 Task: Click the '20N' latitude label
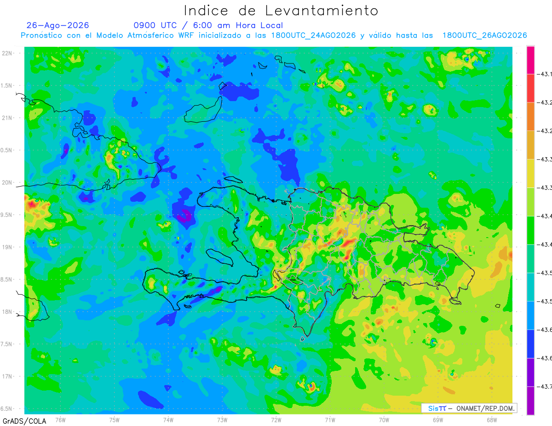tap(6, 182)
